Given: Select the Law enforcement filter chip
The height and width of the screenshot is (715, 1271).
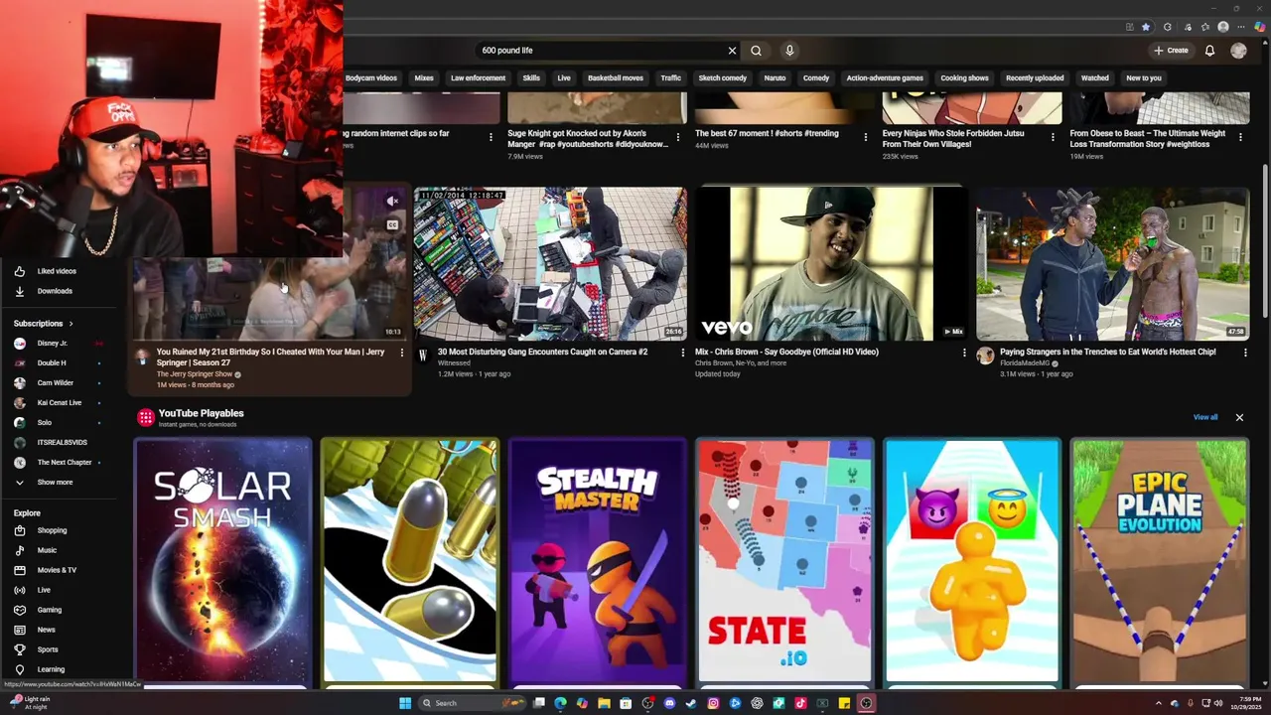Looking at the screenshot, I should click(478, 78).
